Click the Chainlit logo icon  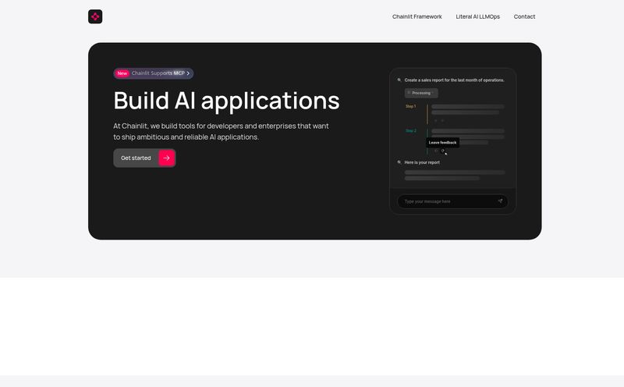pos(95,16)
